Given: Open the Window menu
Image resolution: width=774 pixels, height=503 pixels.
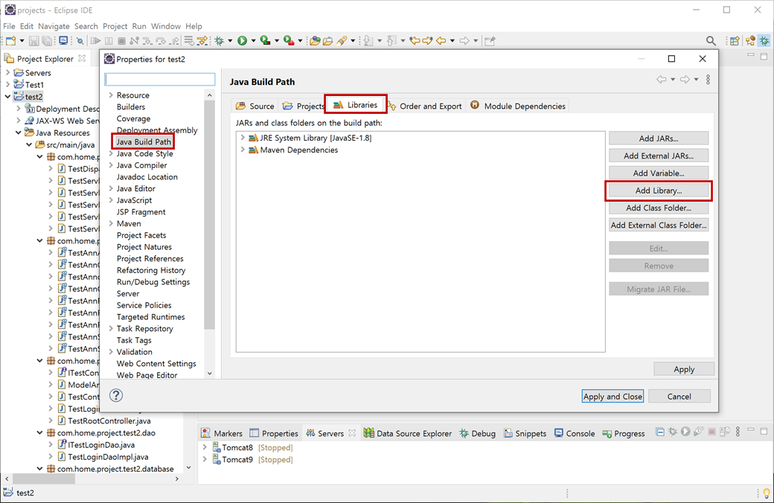Looking at the screenshot, I should [x=165, y=26].
